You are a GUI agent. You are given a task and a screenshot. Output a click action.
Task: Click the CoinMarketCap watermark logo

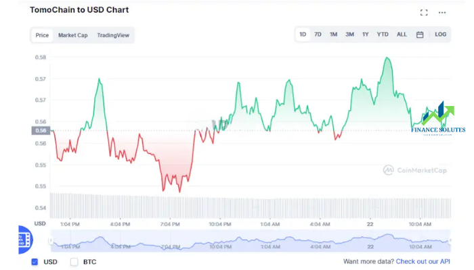coord(414,170)
